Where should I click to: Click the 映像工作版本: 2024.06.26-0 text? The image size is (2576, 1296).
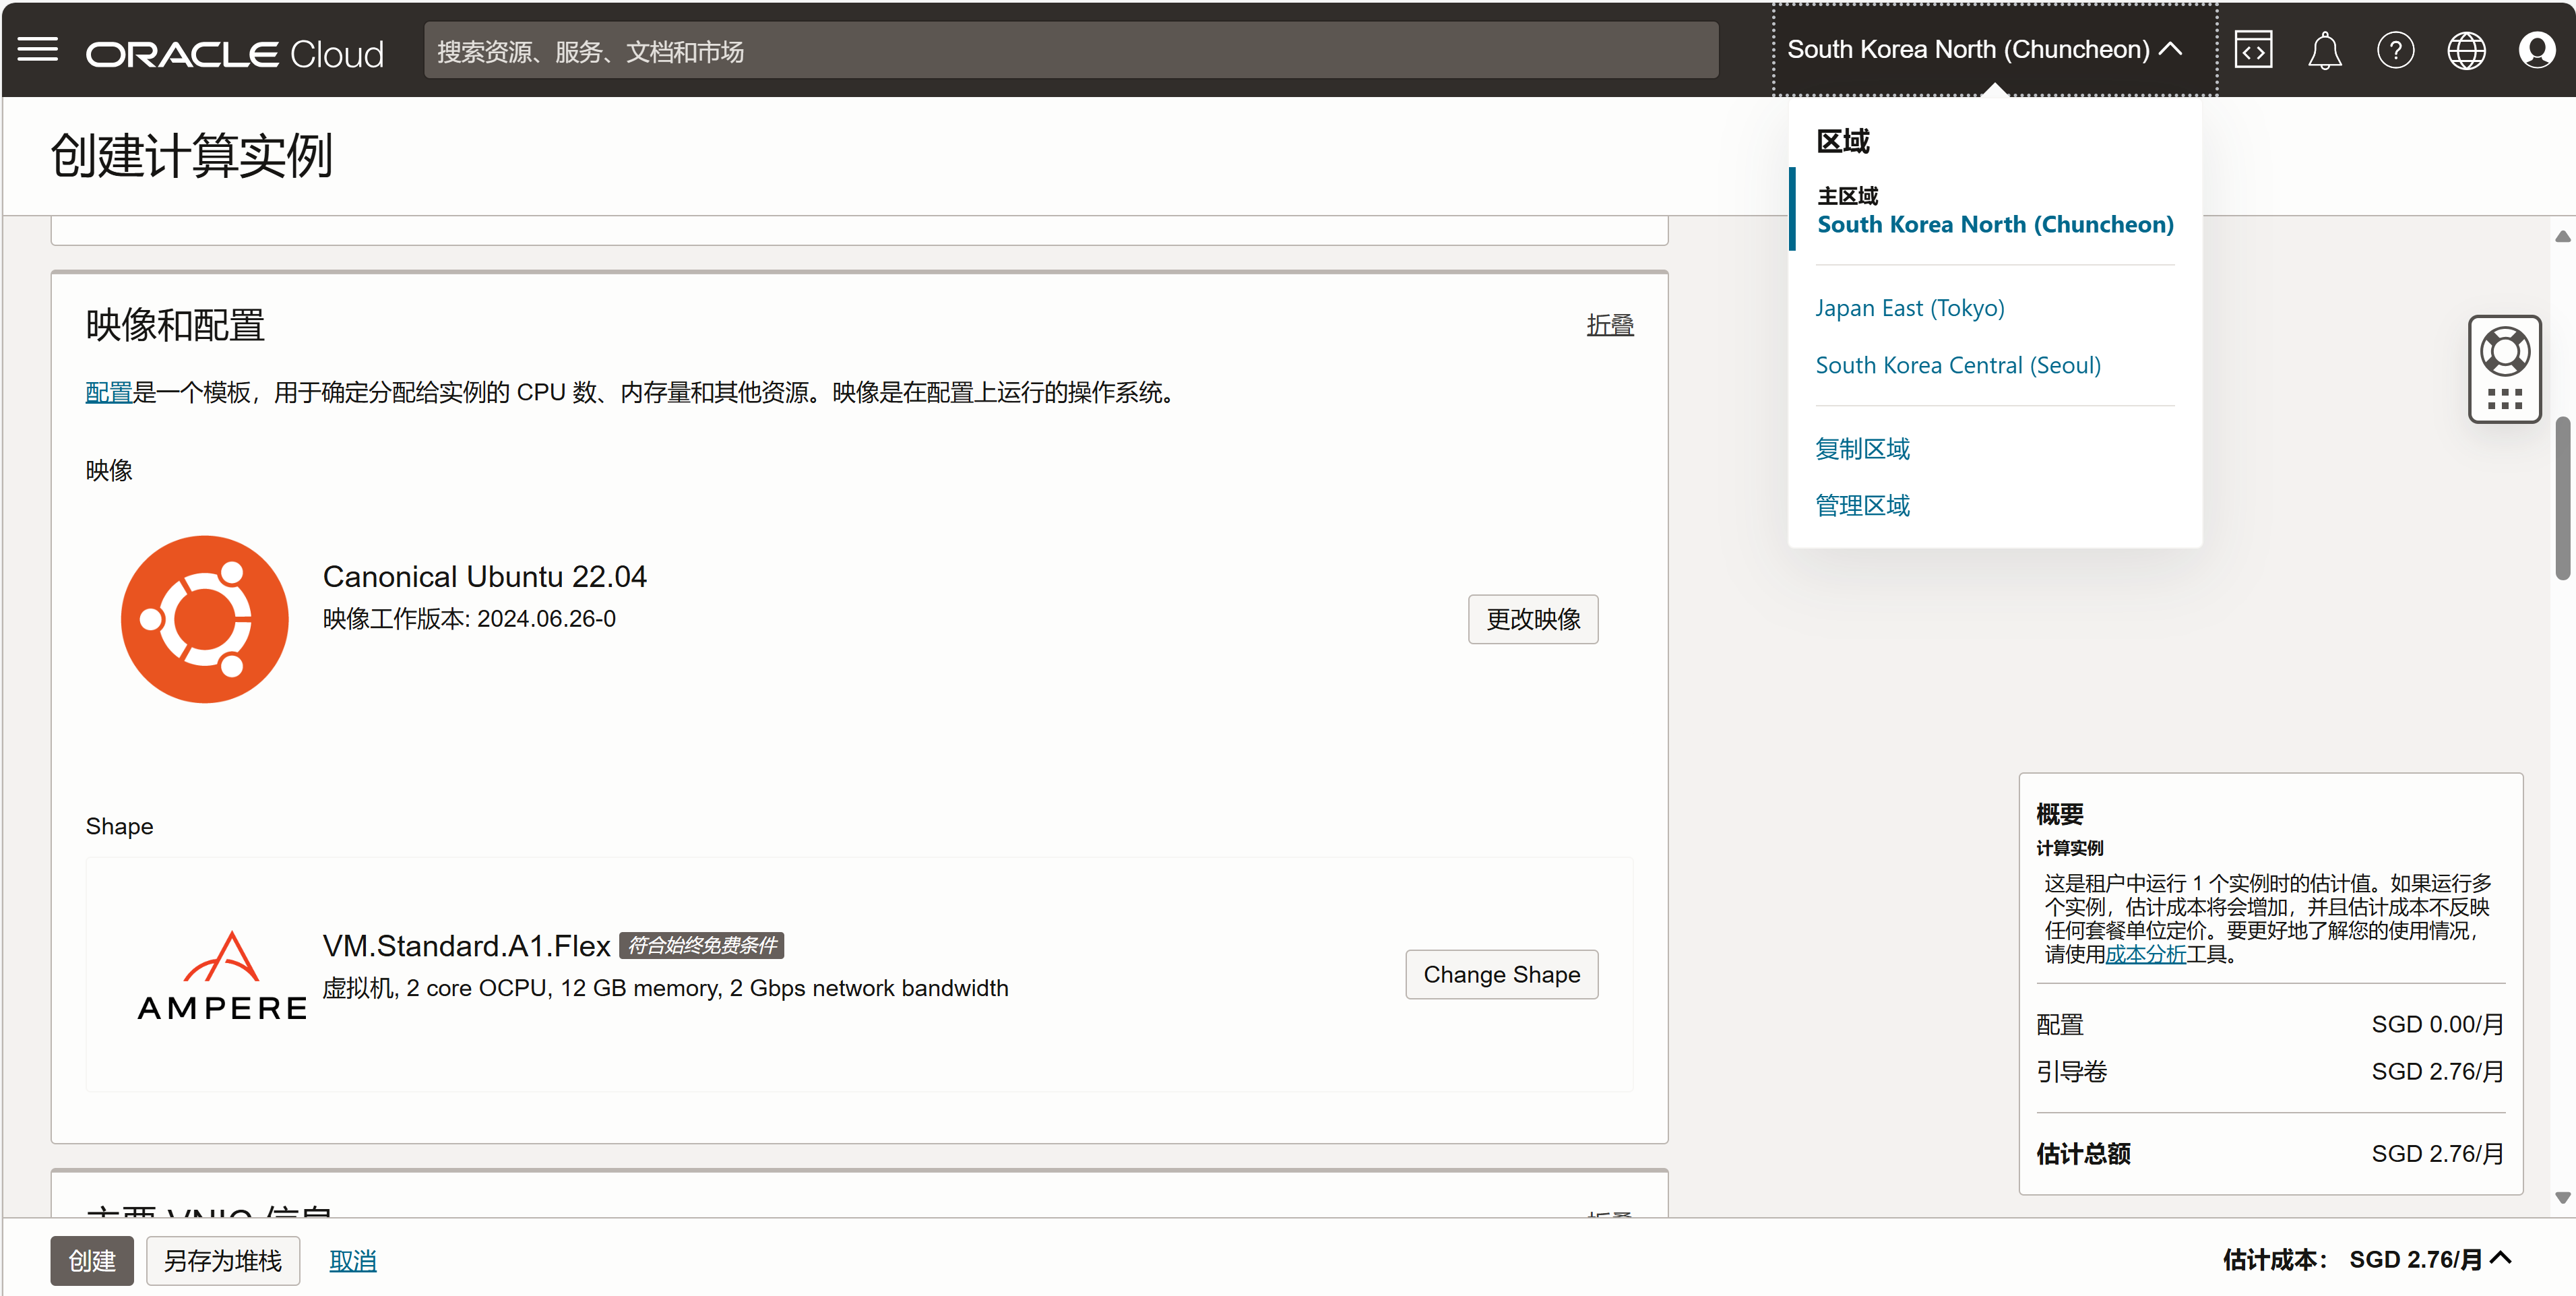[469, 619]
